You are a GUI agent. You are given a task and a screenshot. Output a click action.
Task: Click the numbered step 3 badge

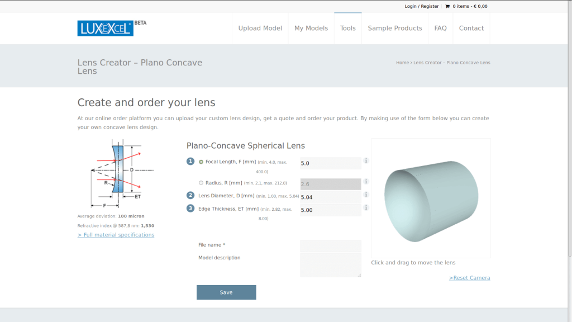[190, 209]
